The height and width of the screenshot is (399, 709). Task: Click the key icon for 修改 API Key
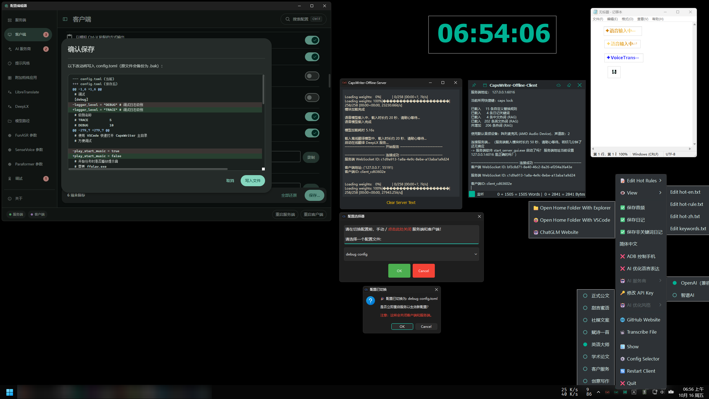point(622,293)
